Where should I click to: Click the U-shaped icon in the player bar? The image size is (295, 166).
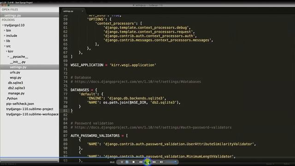(122, 162)
